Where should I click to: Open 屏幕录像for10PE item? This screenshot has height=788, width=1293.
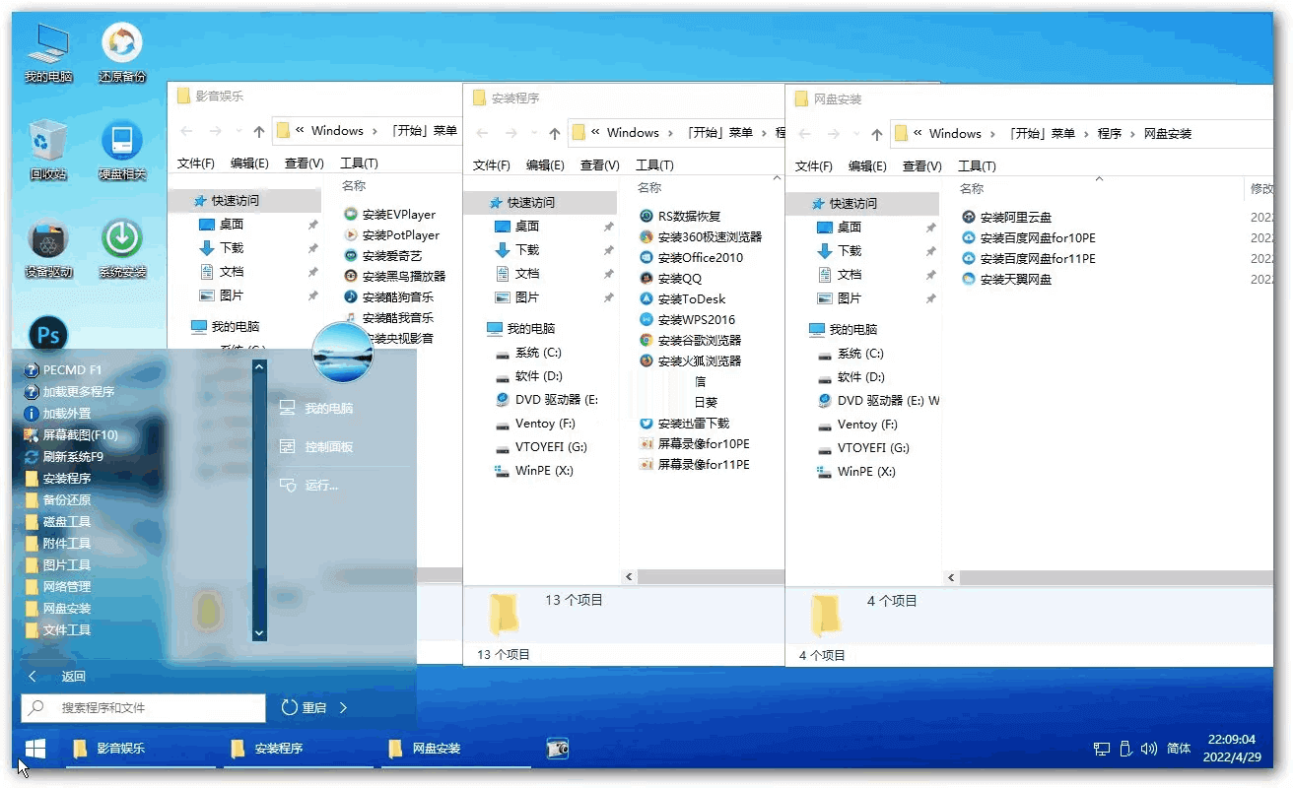(695, 443)
